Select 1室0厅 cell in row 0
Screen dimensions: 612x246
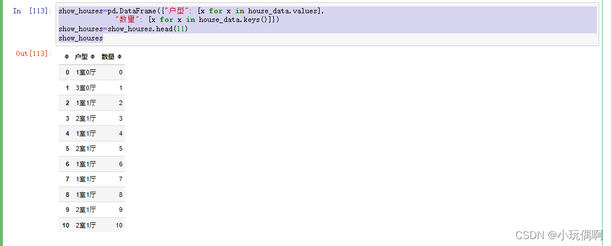(x=86, y=72)
